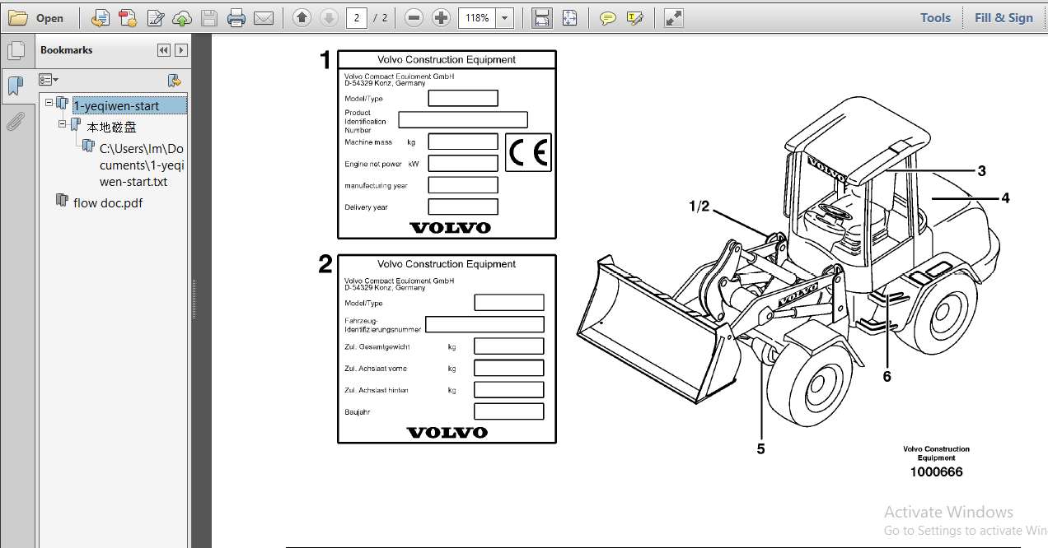
Task: Open the zoom level dropdown arrow
Action: tap(504, 18)
